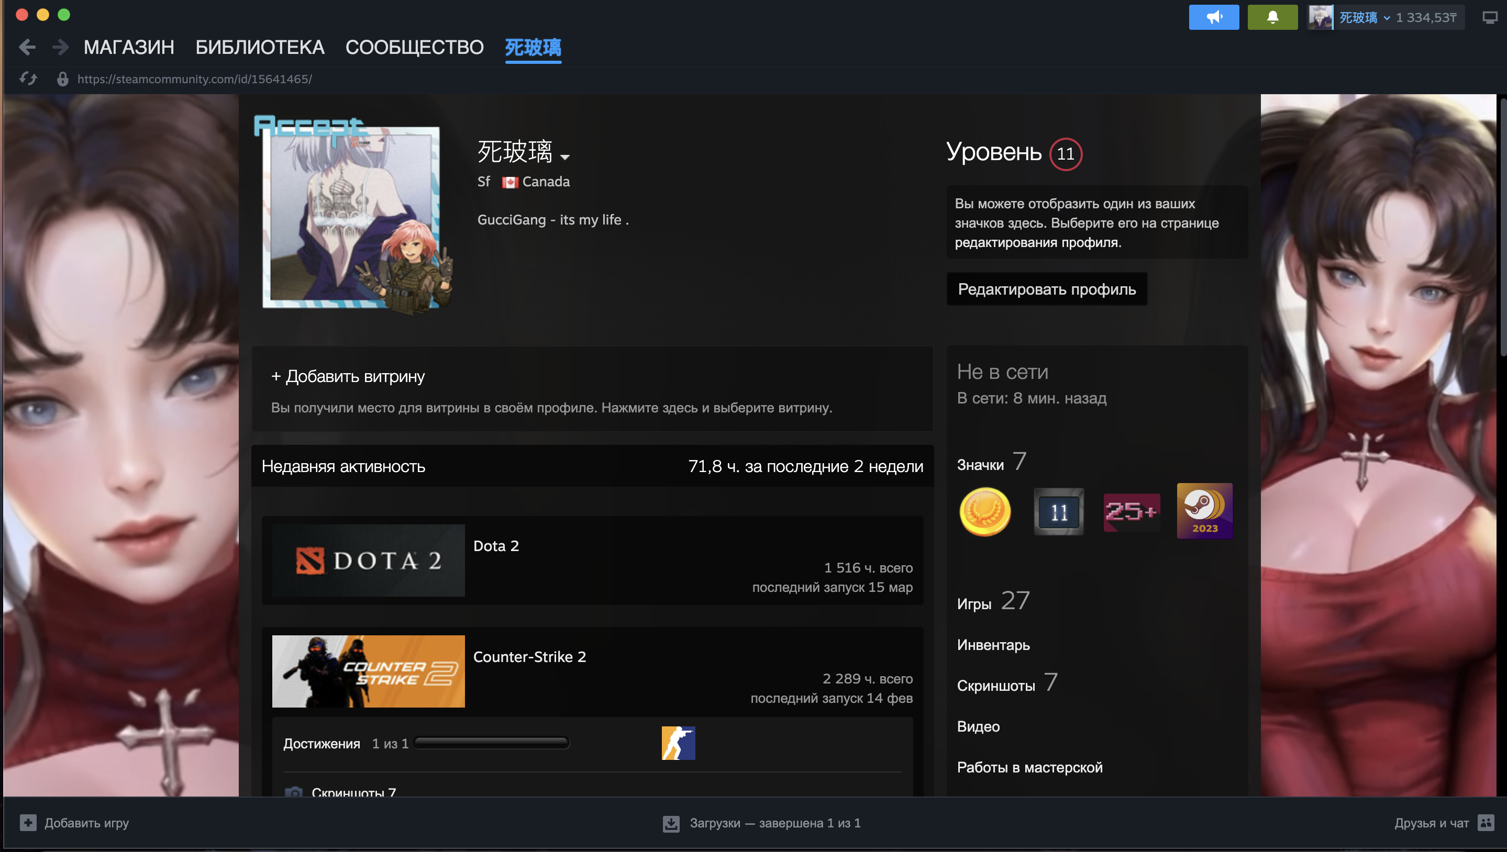1507x852 pixels.
Task: Click the Big Picture monitor icon
Action: click(1489, 18)
